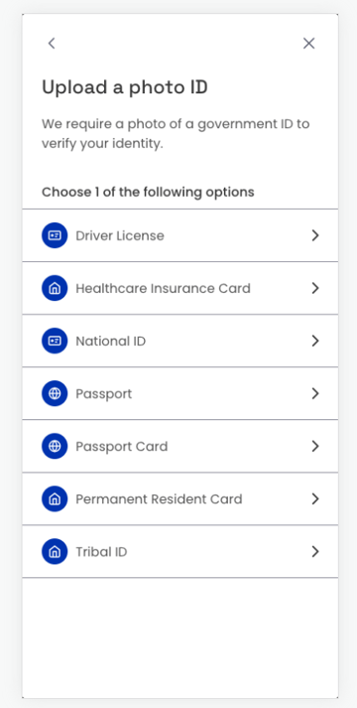
Task: Open the Driver License chevron arrow
Action: point(315,235)
